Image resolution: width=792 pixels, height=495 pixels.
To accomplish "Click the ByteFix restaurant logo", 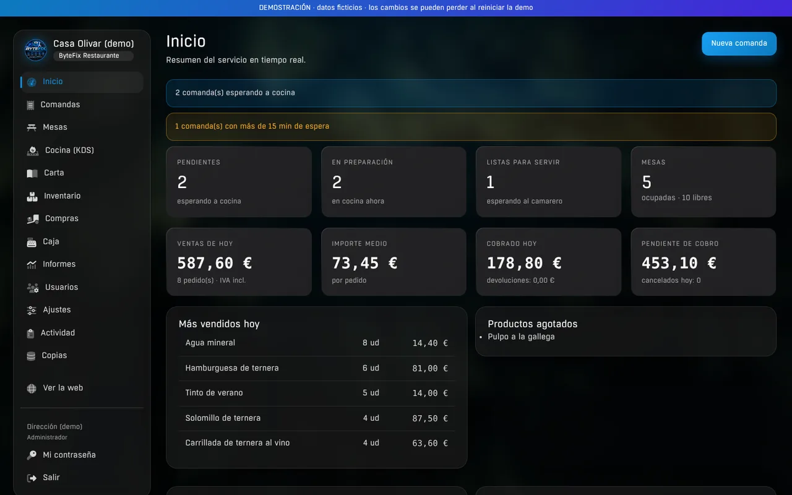I will 36,49.
